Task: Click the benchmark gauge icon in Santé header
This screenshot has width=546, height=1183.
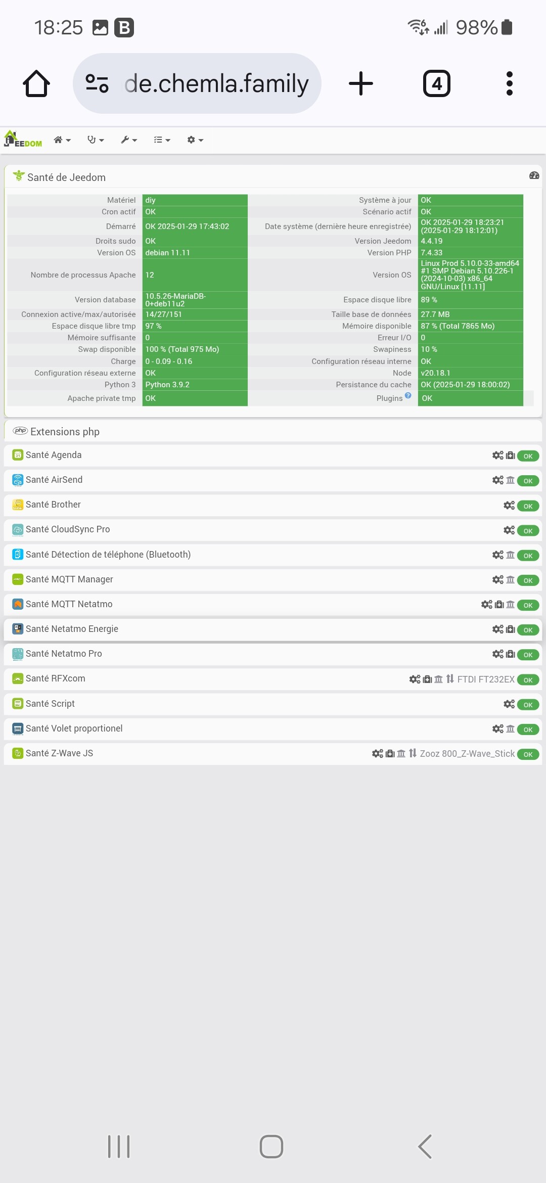Action: click(x=534, y=175)
